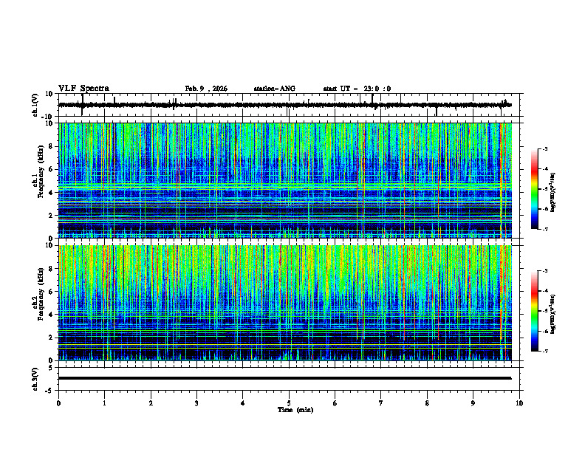585x452 pixels.
Task: Click the ch.1 color scale log(PSD) unit label
Action: tap(553, 192)
